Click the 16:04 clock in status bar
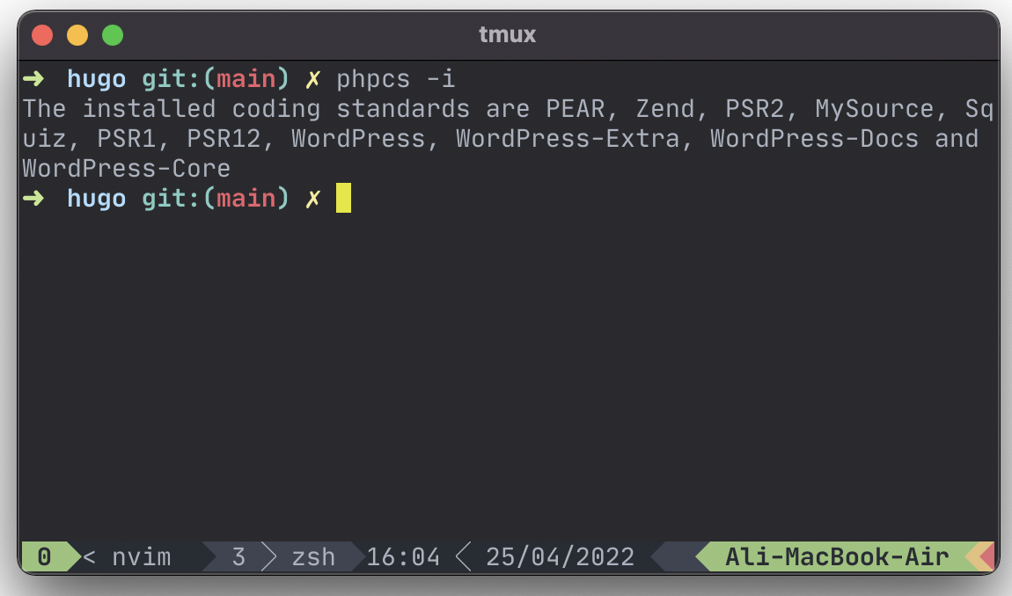 tap(403, 556)
